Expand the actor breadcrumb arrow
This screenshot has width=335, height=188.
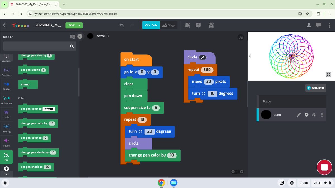pos(108,36)
